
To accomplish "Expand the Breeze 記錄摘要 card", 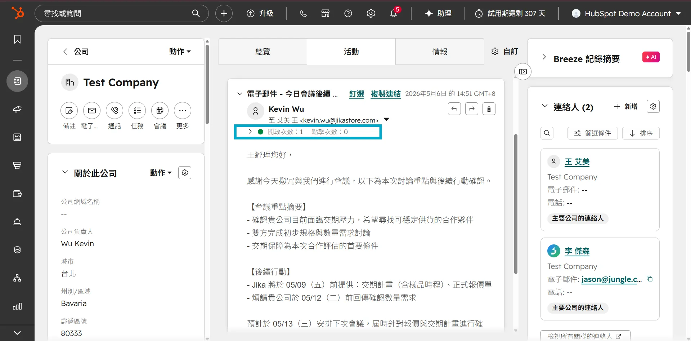I will 544,57.
